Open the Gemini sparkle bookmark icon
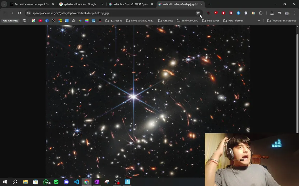This screenshot has width=299, height=186. click(x=80, y=21)
